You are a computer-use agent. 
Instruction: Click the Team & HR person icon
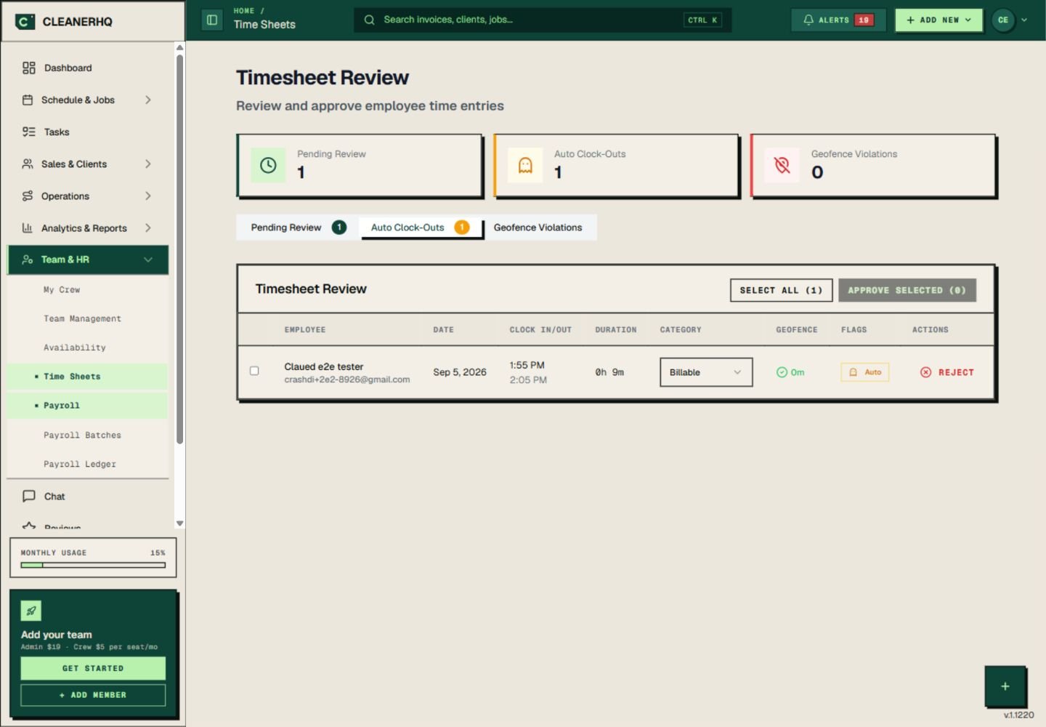[x=28, y=260]
